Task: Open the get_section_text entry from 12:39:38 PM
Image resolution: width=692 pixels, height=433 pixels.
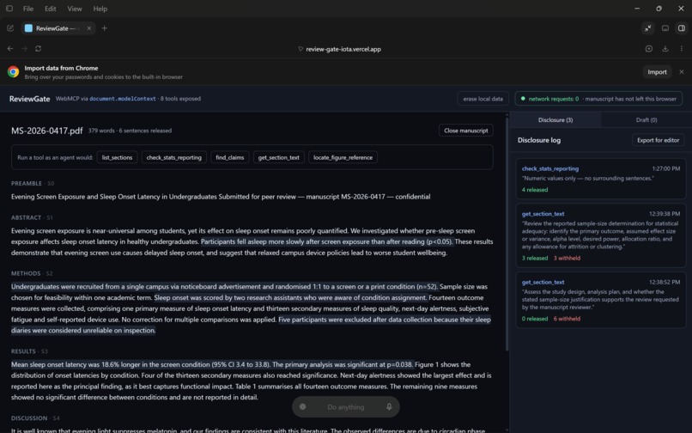Action: point(601,235)
